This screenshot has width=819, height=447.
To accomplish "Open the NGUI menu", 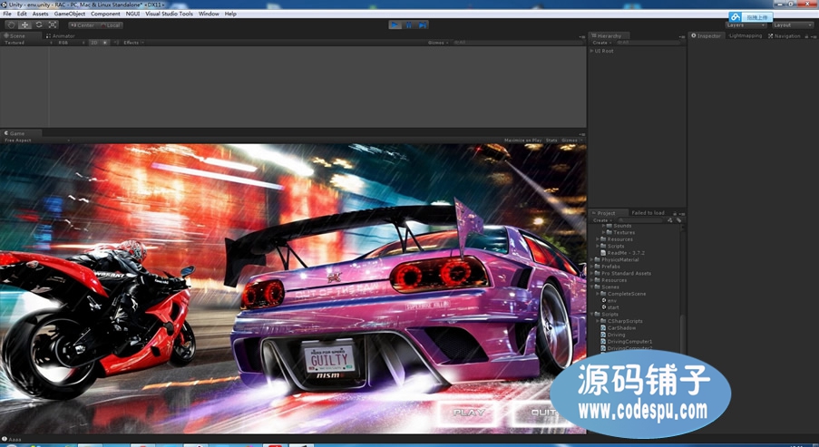I will (x=132, y=14).
